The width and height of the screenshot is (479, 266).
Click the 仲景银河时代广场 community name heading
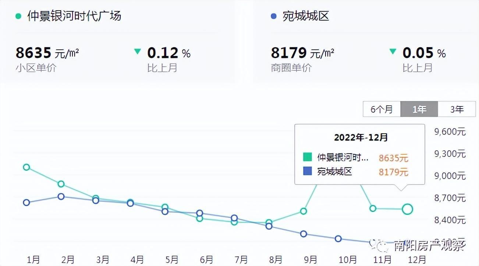tap(74, 16)
